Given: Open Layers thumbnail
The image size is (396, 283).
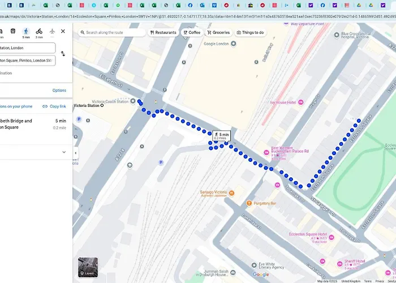Looking at the screenshot, I should (x=88, y=267).
